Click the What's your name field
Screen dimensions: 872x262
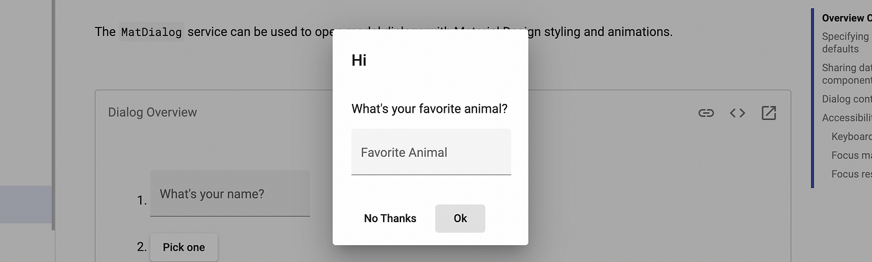coord(230,194)
